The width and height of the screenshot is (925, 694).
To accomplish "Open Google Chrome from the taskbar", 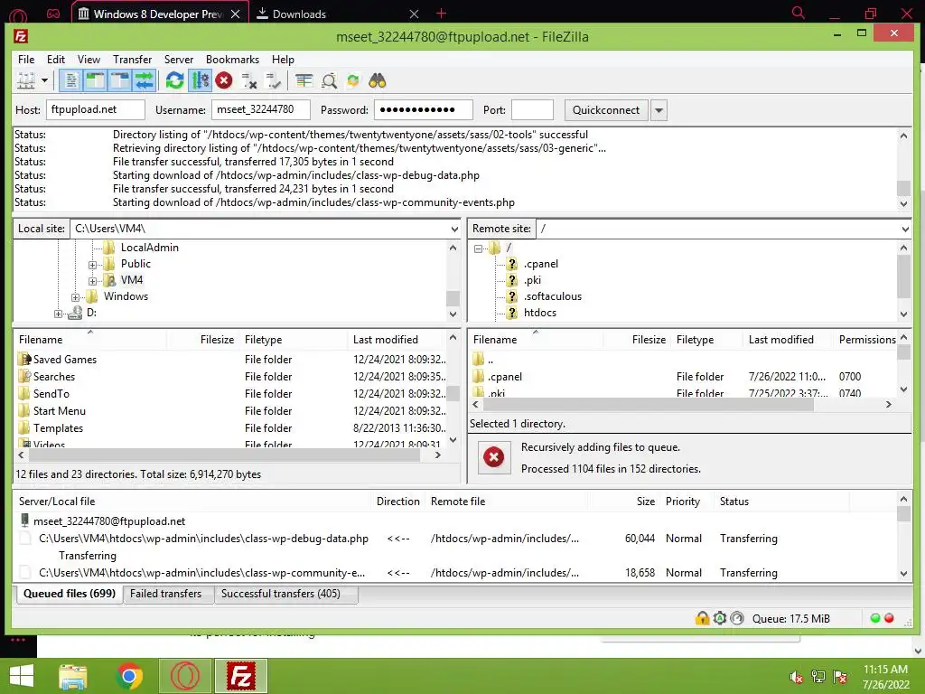I will pos(130,676).
